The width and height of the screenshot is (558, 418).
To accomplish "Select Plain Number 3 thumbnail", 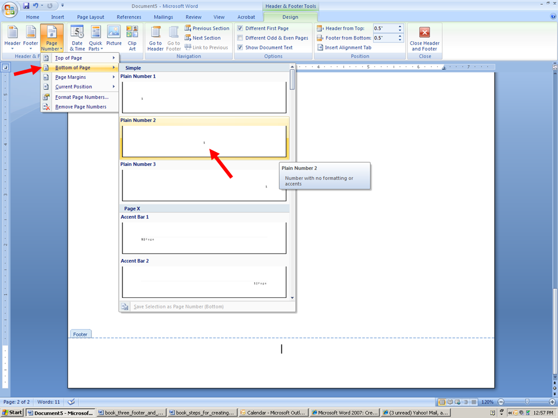I will pyautogui.click(x=204, y=186).
